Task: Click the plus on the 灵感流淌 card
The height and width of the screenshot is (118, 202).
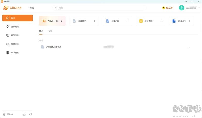Action: point(161,21)
